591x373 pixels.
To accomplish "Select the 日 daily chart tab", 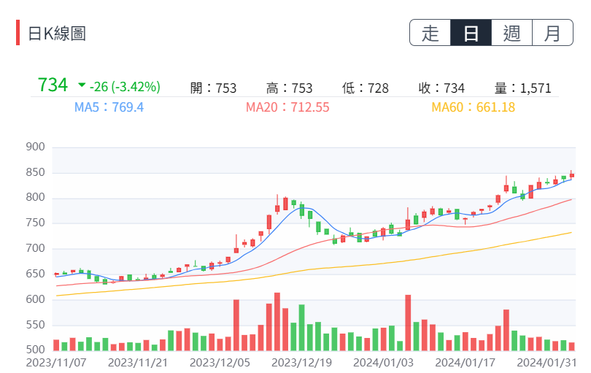I will pyautogui.click(x=471, y=34).
